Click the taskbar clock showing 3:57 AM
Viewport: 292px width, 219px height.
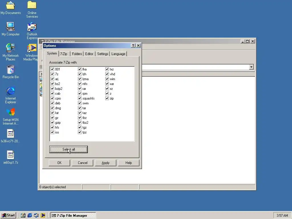tap(282, 216)
